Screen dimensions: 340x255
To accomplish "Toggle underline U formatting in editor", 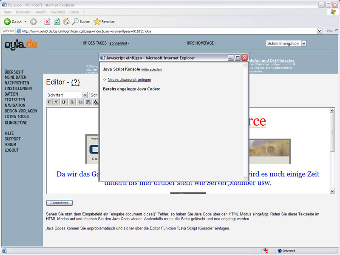I will 63,102.
